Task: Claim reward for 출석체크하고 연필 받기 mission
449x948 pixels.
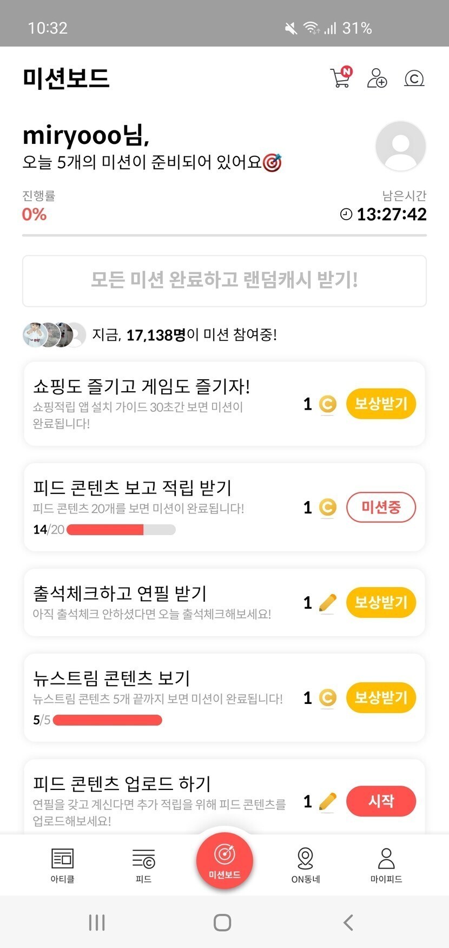Action: pos(381,602)
